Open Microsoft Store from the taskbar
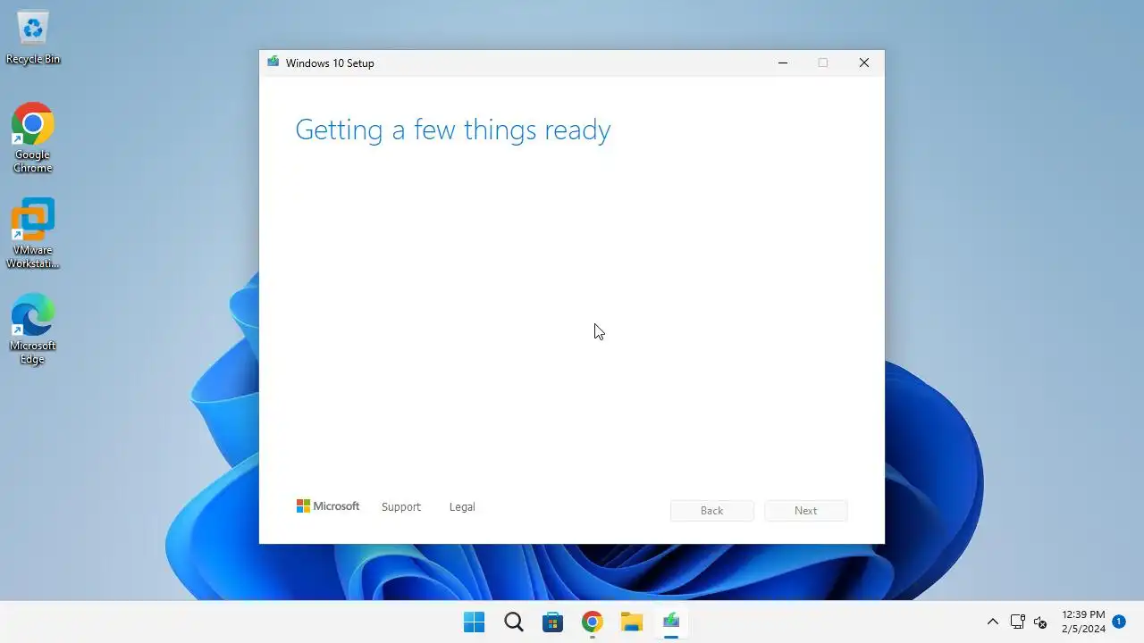Image resolution: width=1144 pixels, height=643 pixels. click(x=553, y=622)
